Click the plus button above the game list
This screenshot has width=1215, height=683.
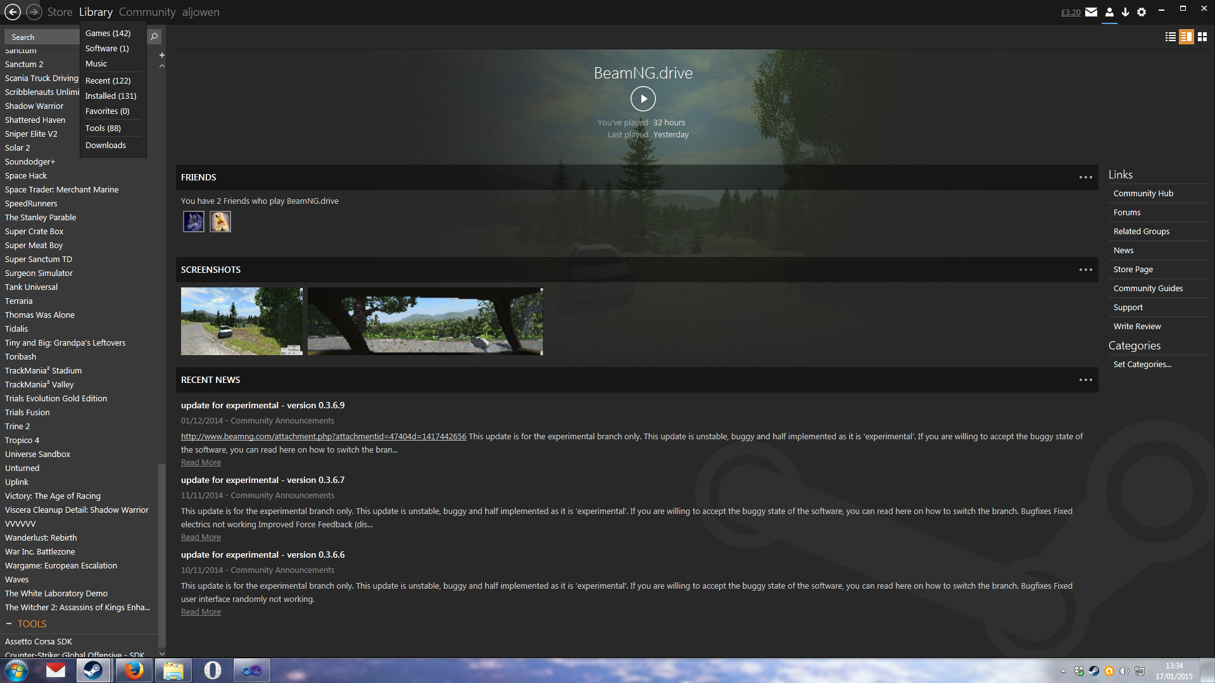[x=161, y=55]
